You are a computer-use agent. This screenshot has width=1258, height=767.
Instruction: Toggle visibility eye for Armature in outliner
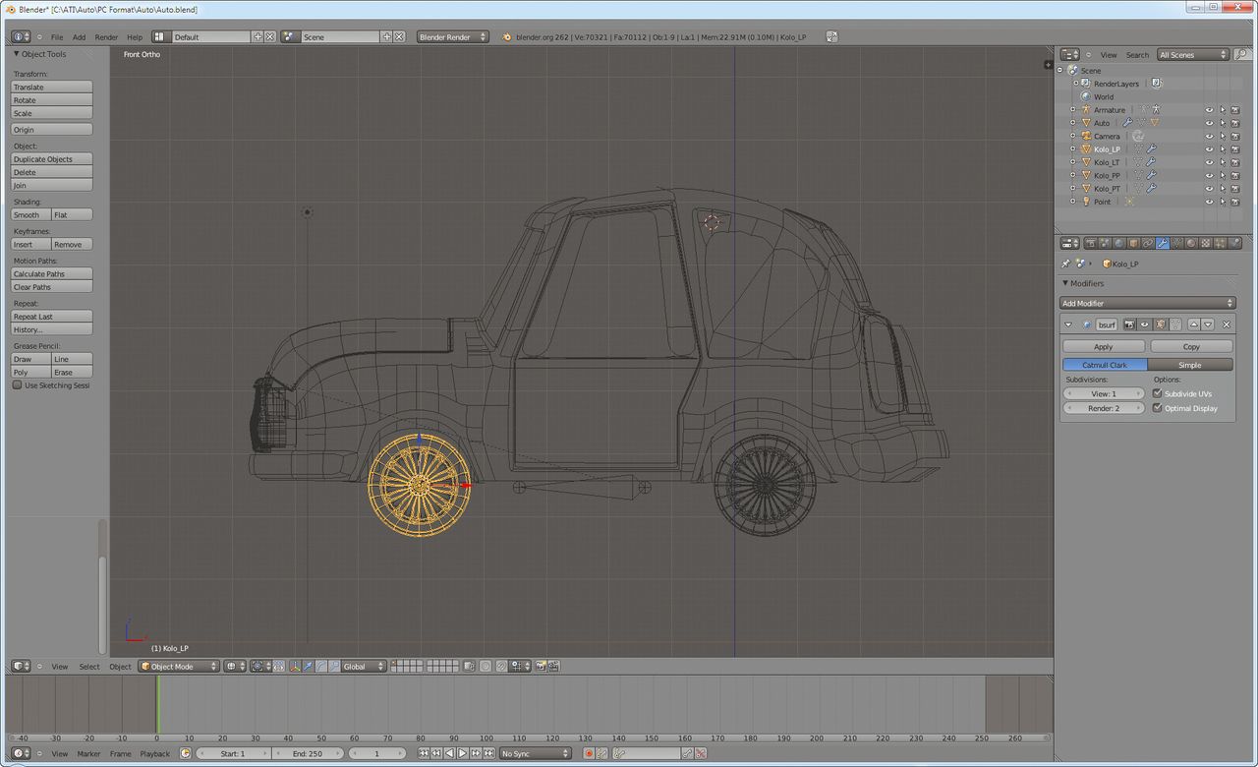tap(1210, 110)
